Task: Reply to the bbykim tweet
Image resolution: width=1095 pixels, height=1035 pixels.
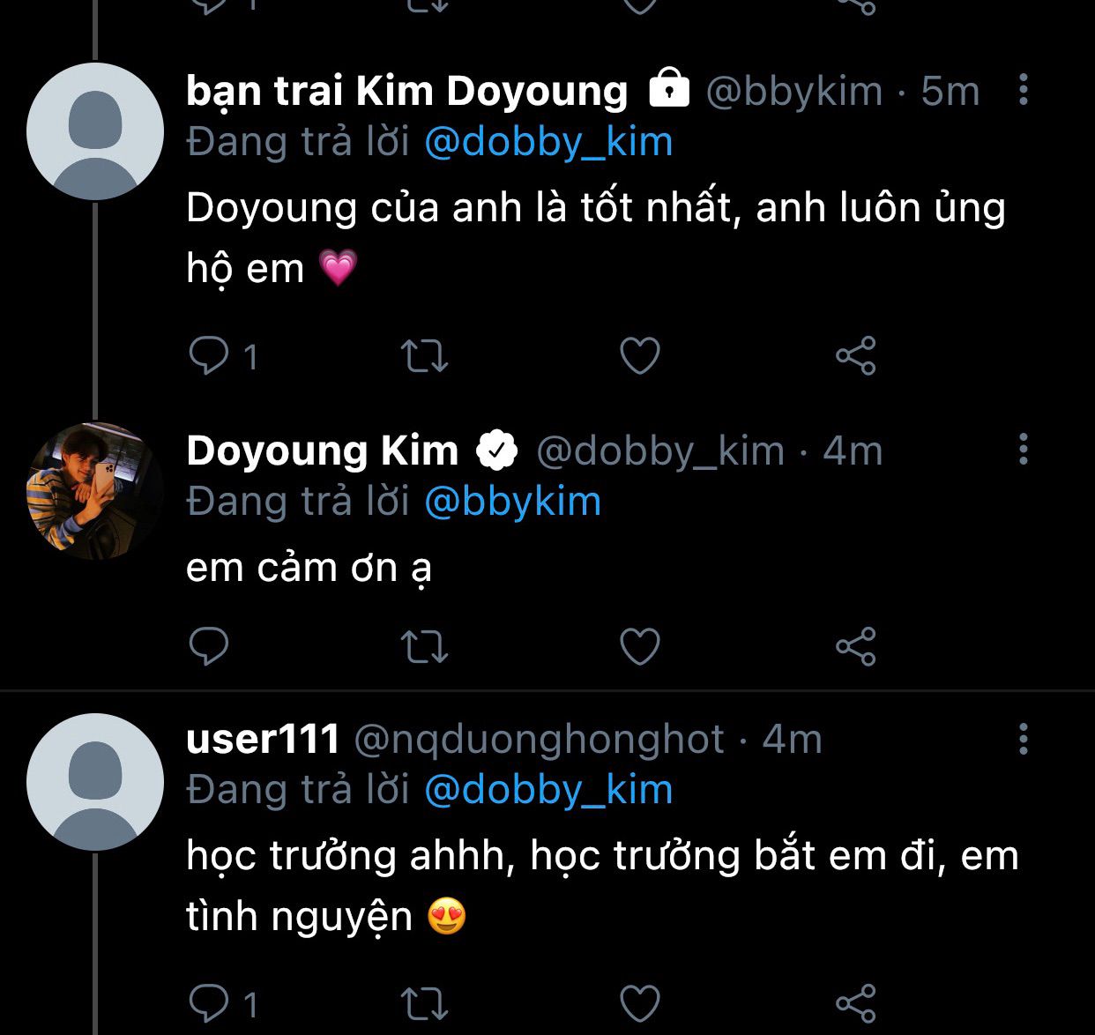Action: (210, 356)
